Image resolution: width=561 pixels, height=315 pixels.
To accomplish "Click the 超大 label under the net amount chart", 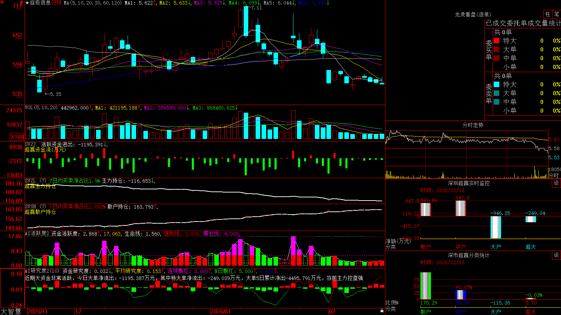I will pyautogui.click(x=531, y=247).
